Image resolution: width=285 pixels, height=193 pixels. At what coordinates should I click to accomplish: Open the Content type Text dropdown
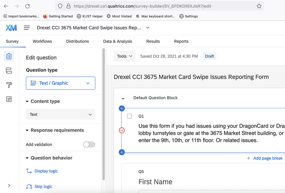click(61, 115)
